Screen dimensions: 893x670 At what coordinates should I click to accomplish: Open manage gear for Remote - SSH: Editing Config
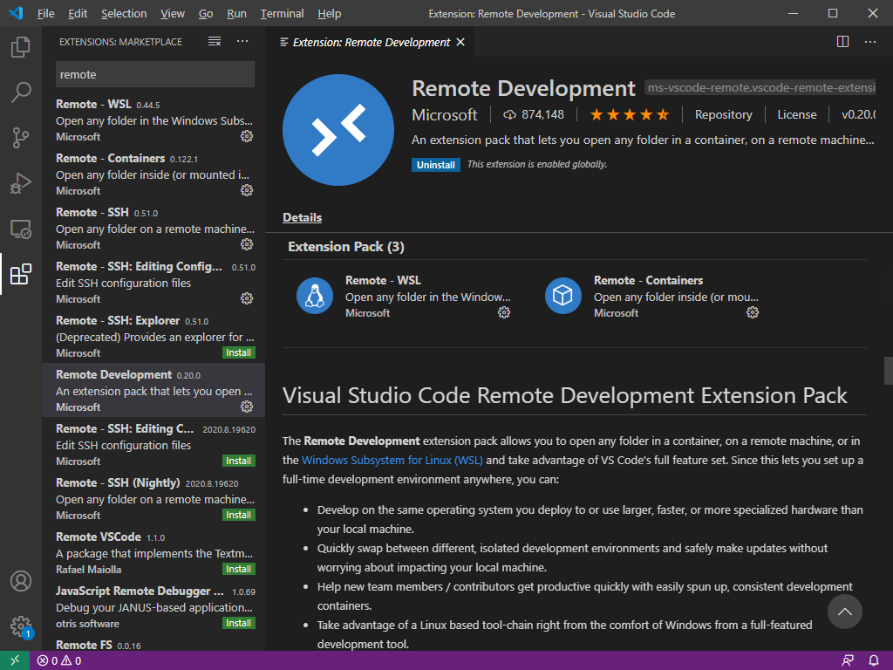[247, 298]
